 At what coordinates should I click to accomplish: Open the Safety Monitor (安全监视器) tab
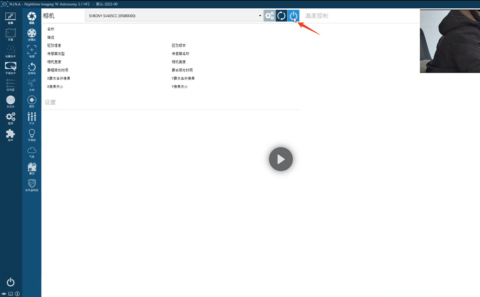pyautogui.click(x=32, y=185)
